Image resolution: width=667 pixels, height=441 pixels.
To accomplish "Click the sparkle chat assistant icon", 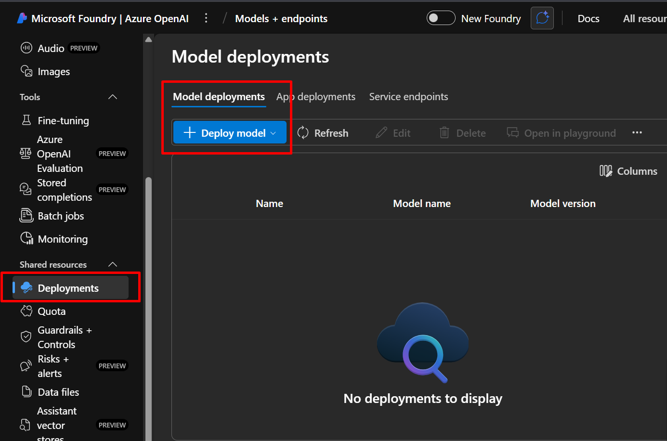I will click(x=542, y=18).
